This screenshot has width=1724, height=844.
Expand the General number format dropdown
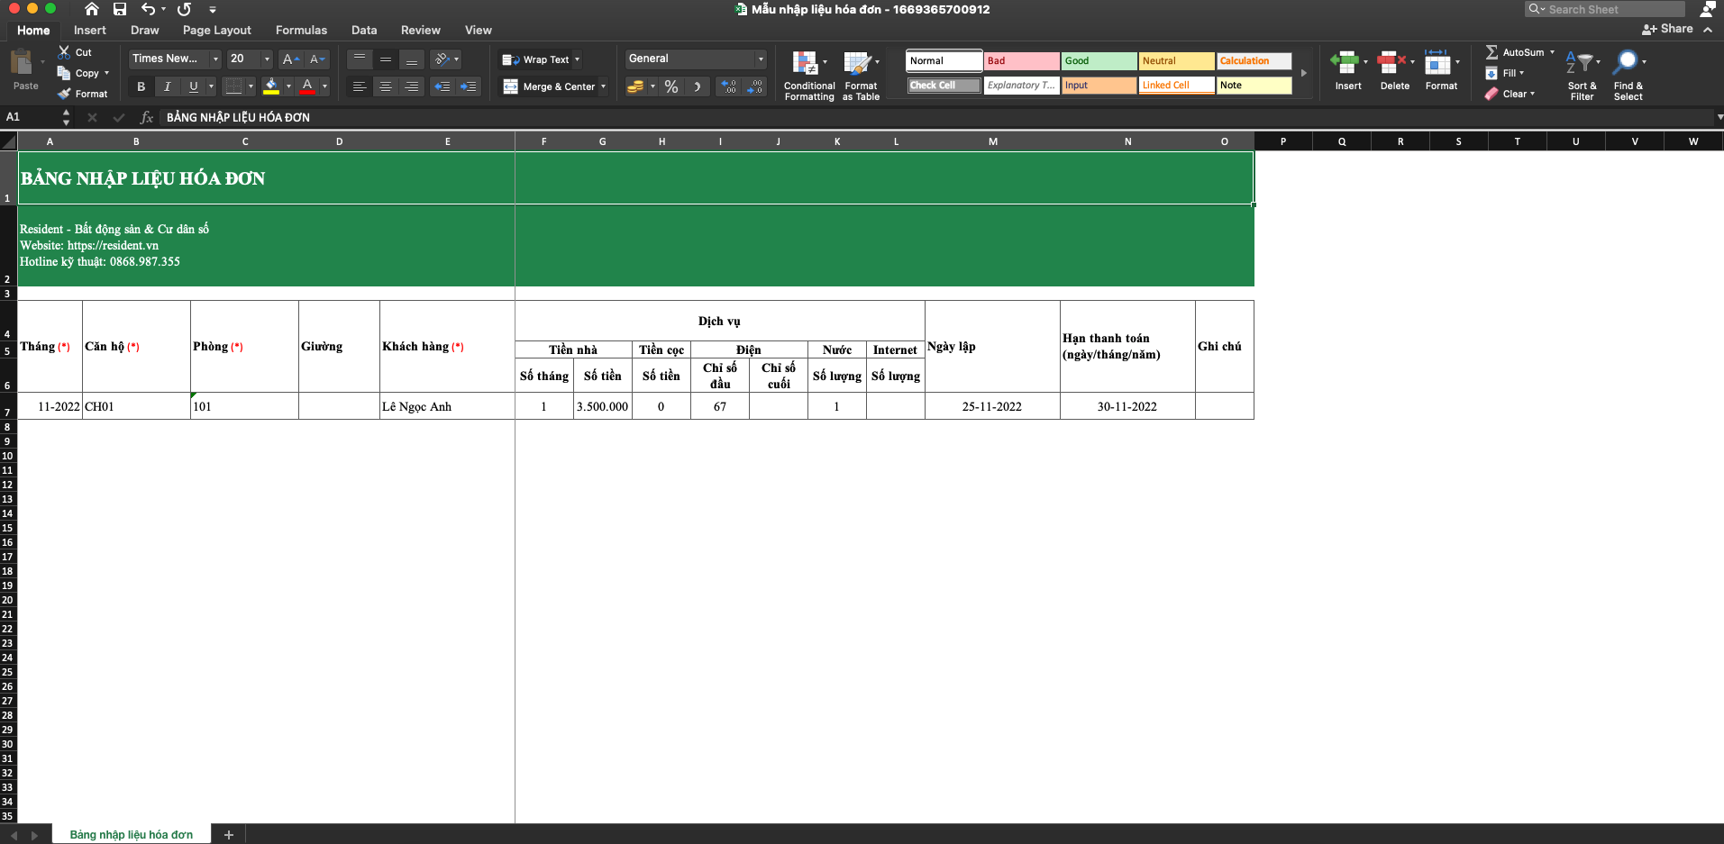pyautogui.click(x=761, y=59)
